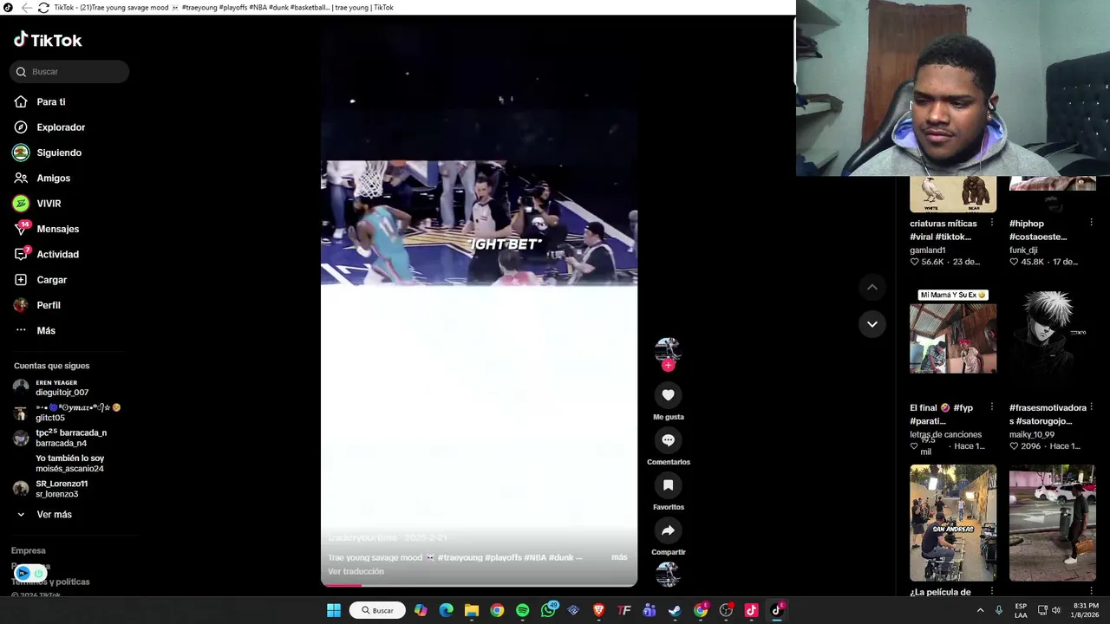Open followed account sr_lorenzo3
The width and height of the screenshot is (1110, 624).
[52, 489]
